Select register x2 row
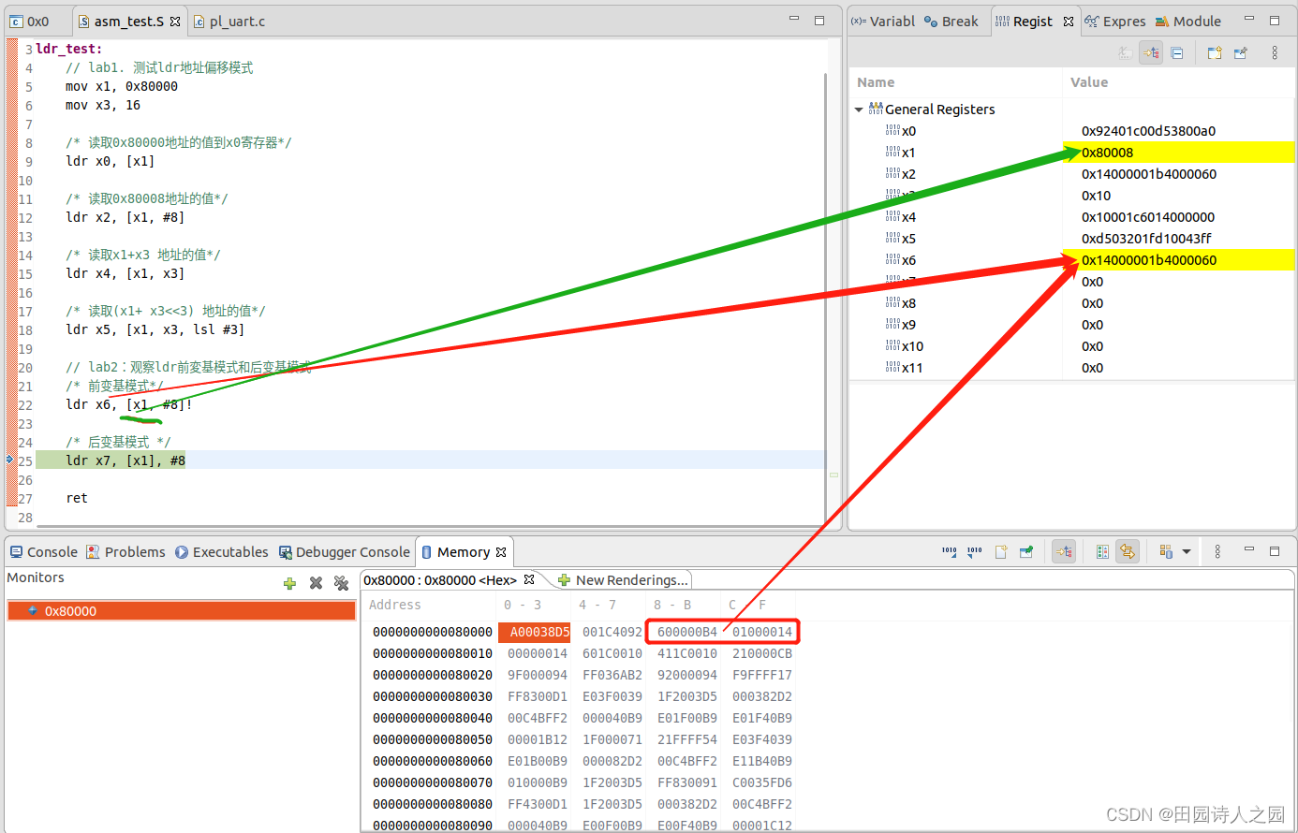Viewport: 1298px width, 833px height. pyautogui.click(x=1072, y=174)
